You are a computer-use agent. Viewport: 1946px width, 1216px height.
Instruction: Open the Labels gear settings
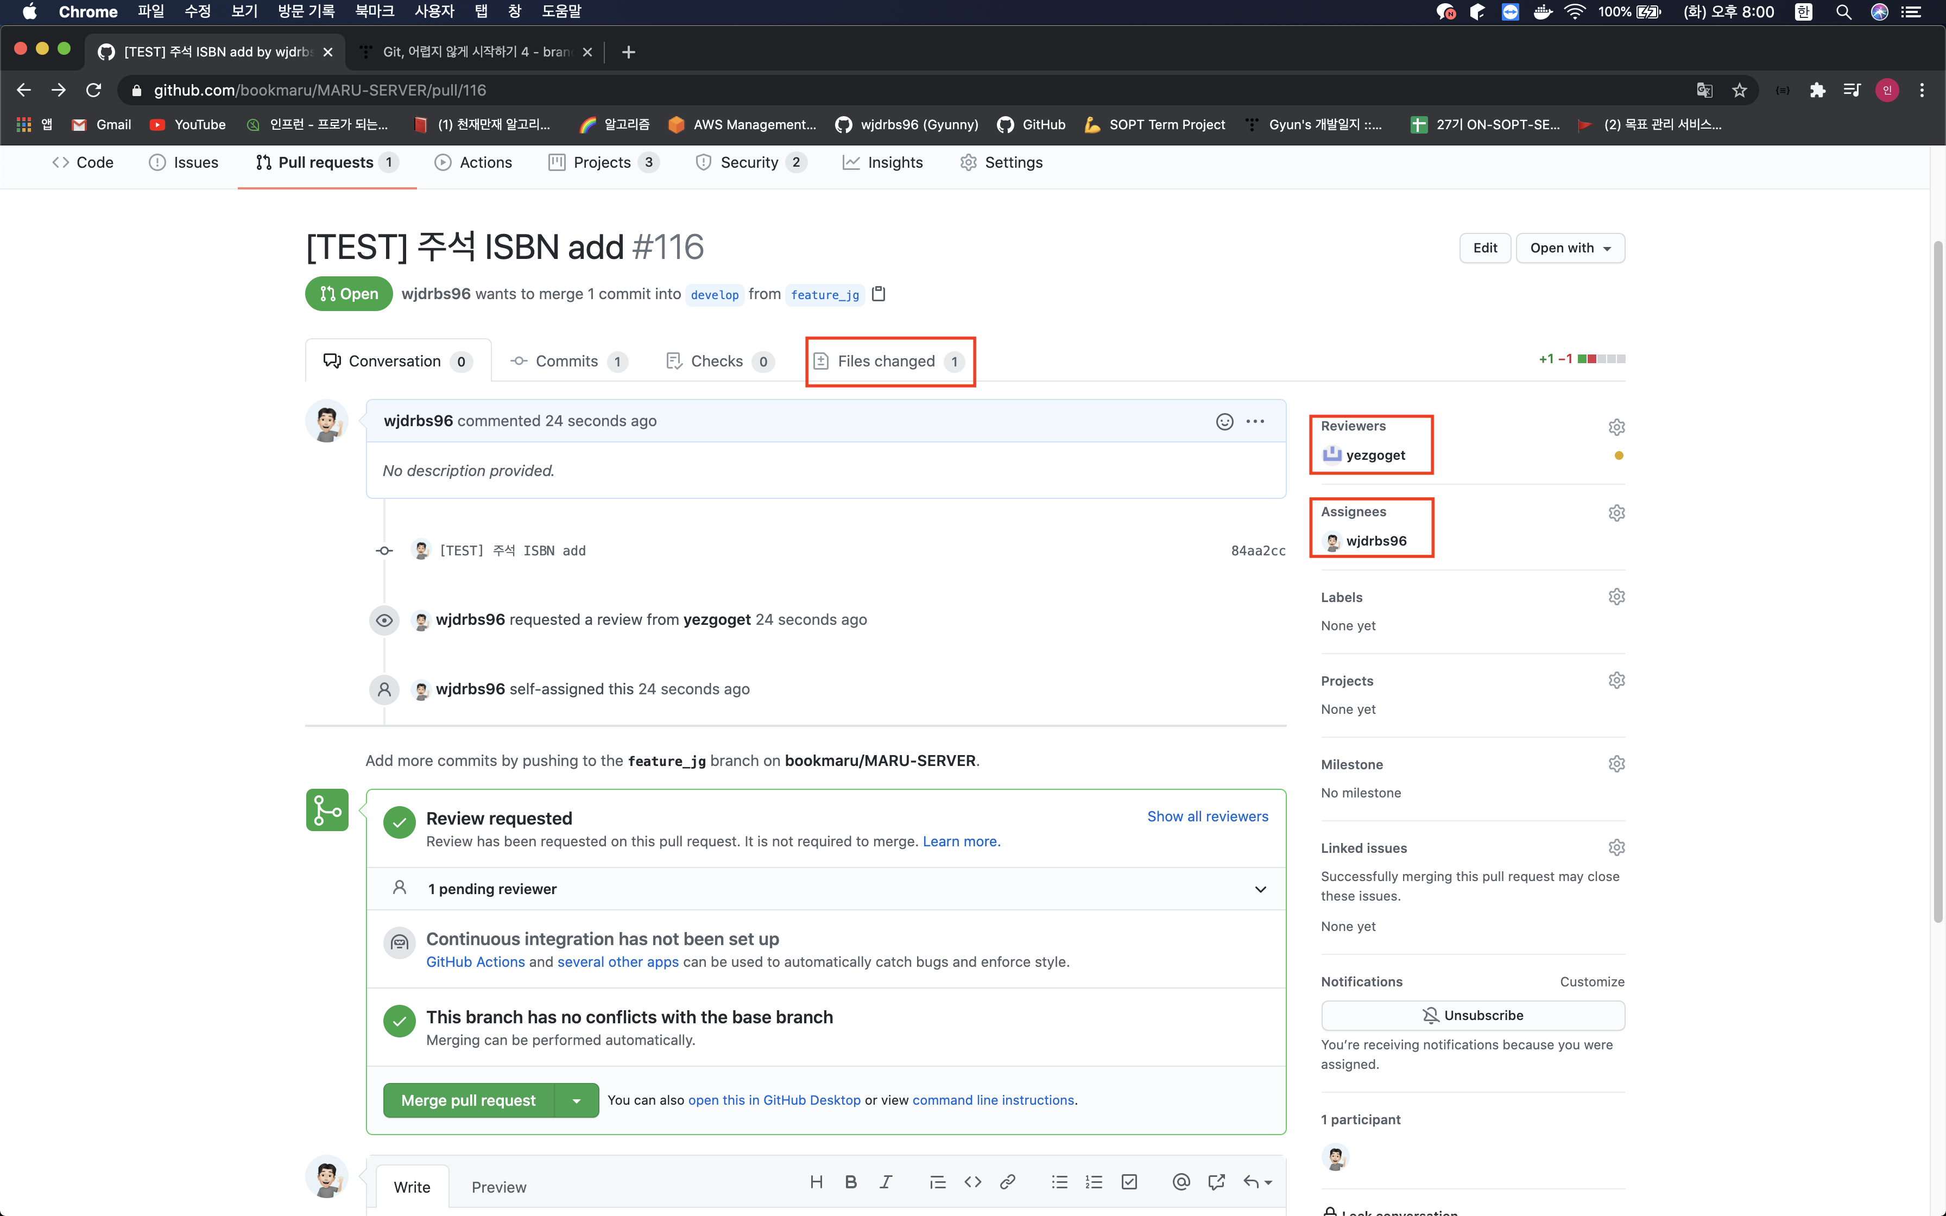point(1616,597)
